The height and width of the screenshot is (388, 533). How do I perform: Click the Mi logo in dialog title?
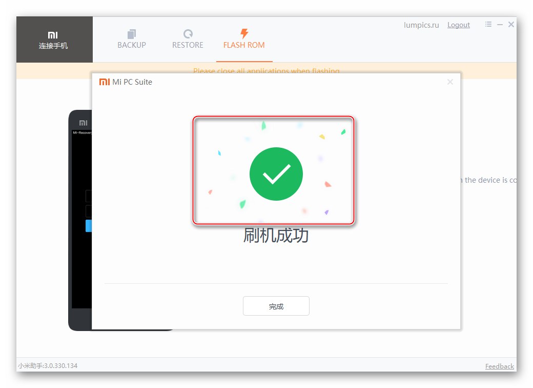105,82
